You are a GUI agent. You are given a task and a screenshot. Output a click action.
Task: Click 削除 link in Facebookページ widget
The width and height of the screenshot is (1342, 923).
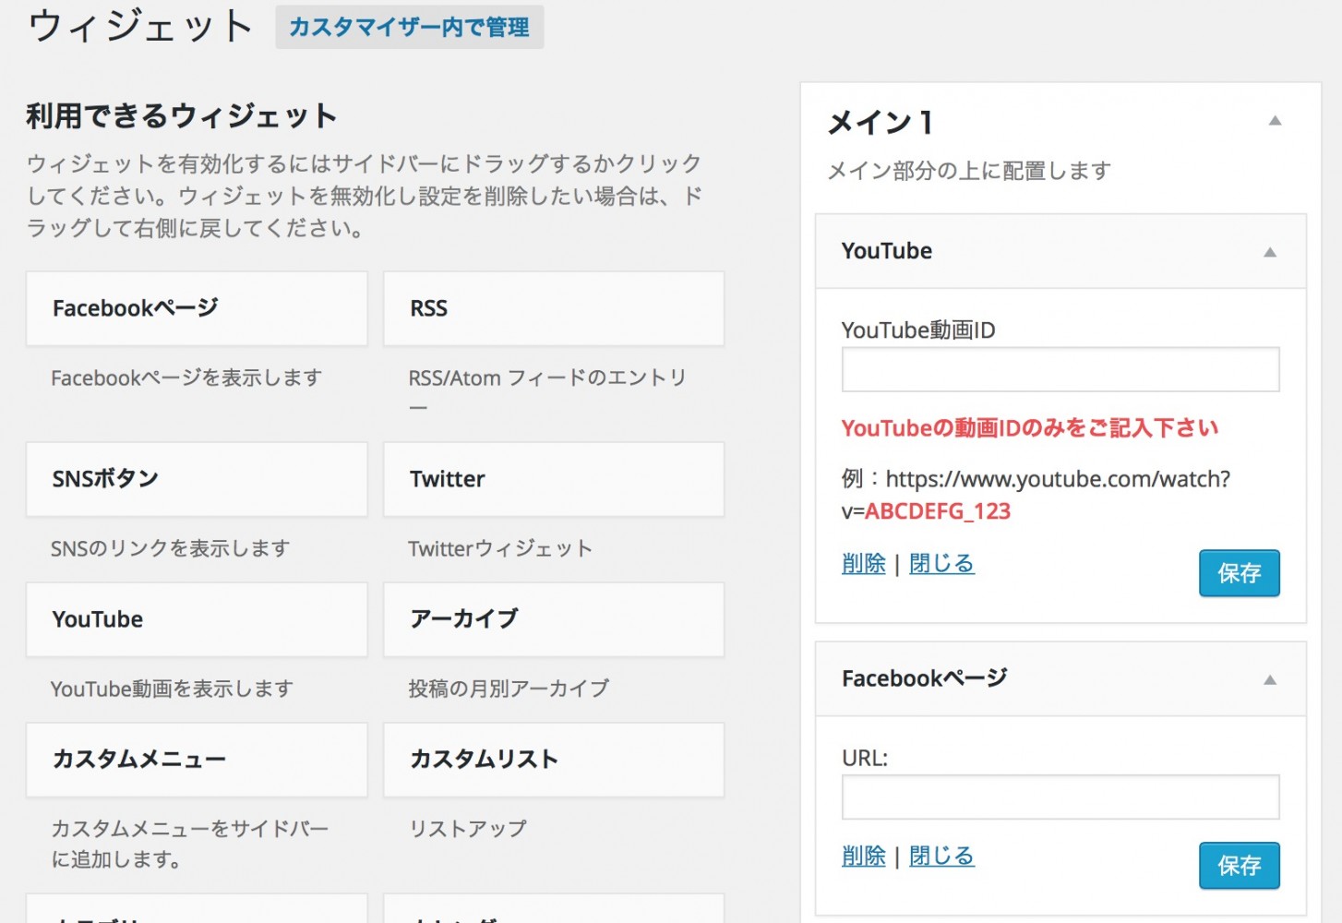click(863, 856)
